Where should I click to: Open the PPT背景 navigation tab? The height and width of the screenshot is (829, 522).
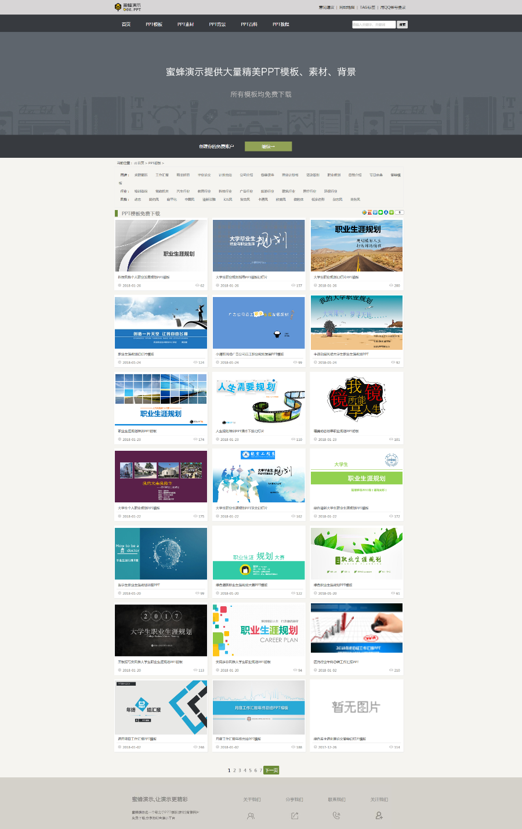tap(217, 24)
